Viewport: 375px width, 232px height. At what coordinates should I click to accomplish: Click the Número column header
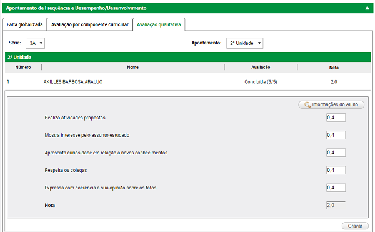pos(23,67)
